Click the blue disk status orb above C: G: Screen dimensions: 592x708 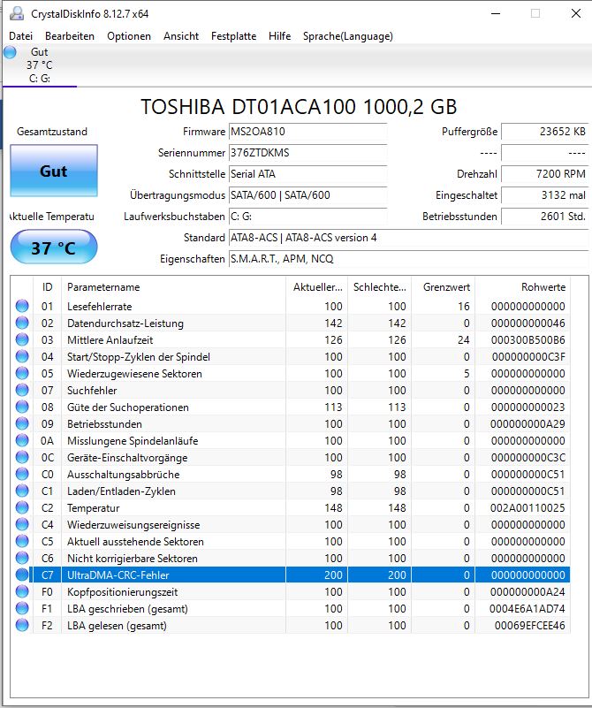[10, 52]
